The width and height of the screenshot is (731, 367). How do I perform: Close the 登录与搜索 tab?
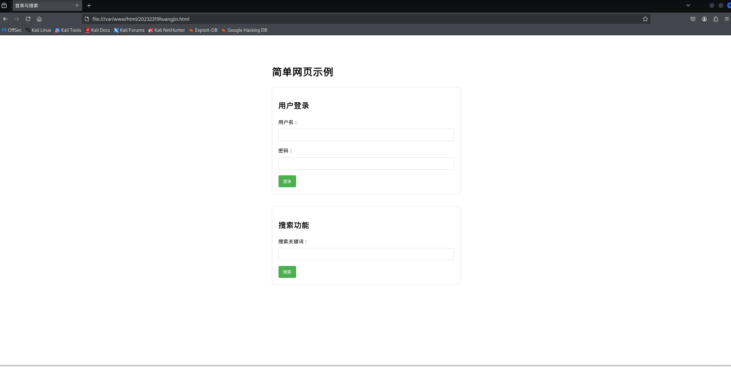tap(77, 5)
